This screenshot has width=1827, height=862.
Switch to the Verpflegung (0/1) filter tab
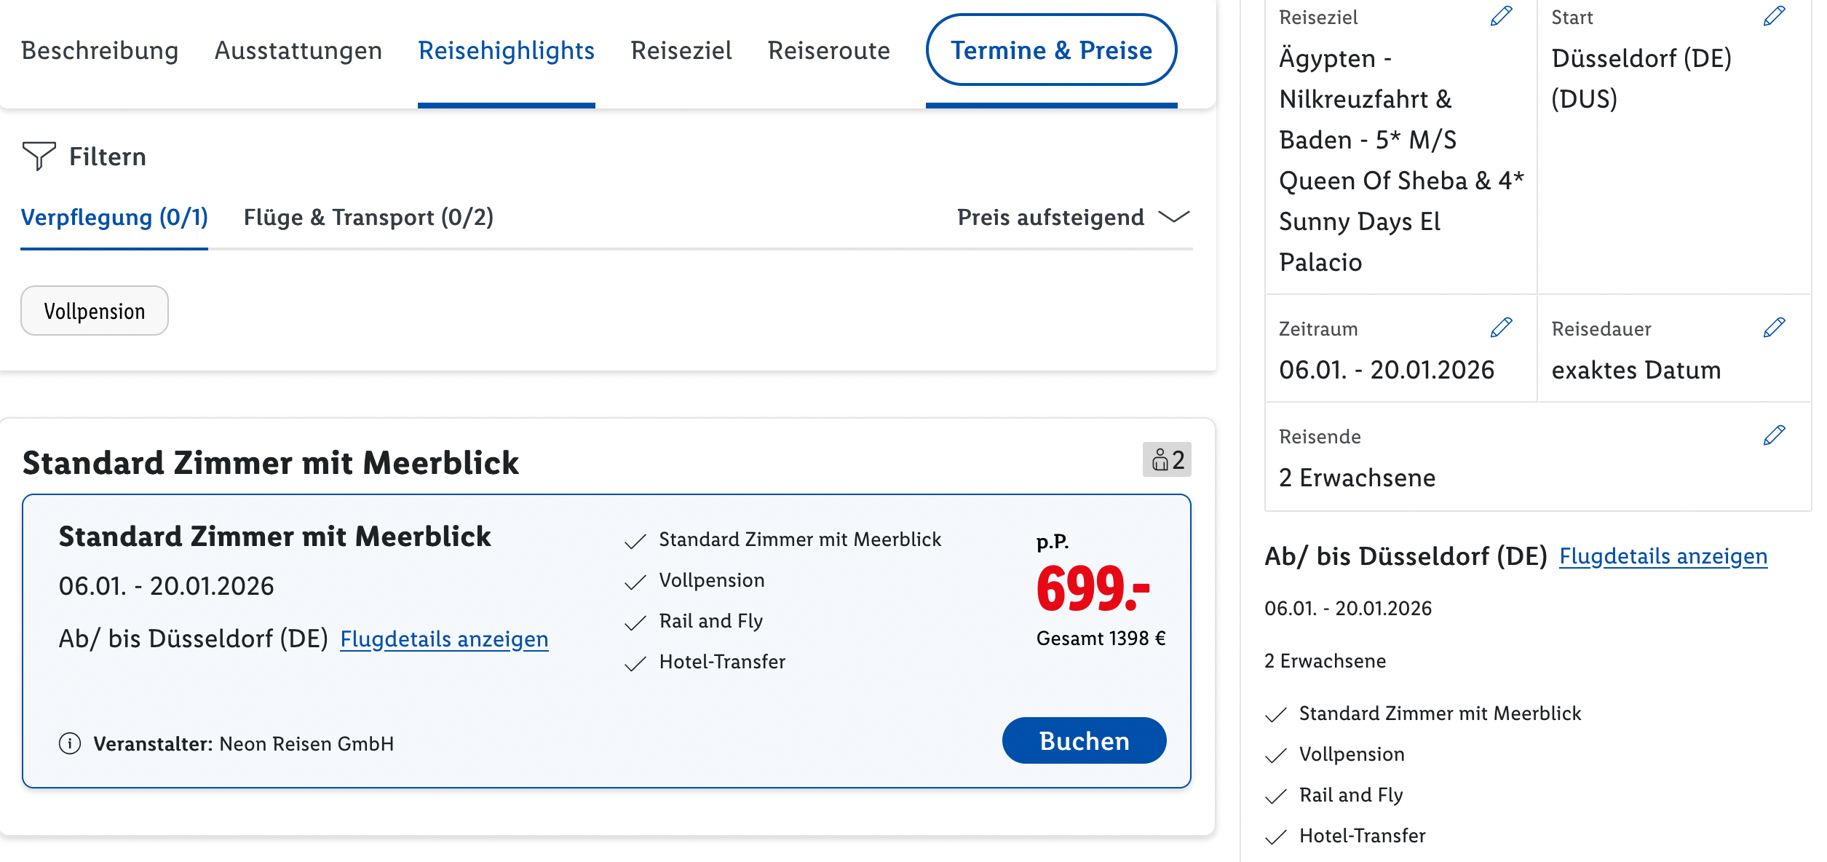click(x=114, y=217)
